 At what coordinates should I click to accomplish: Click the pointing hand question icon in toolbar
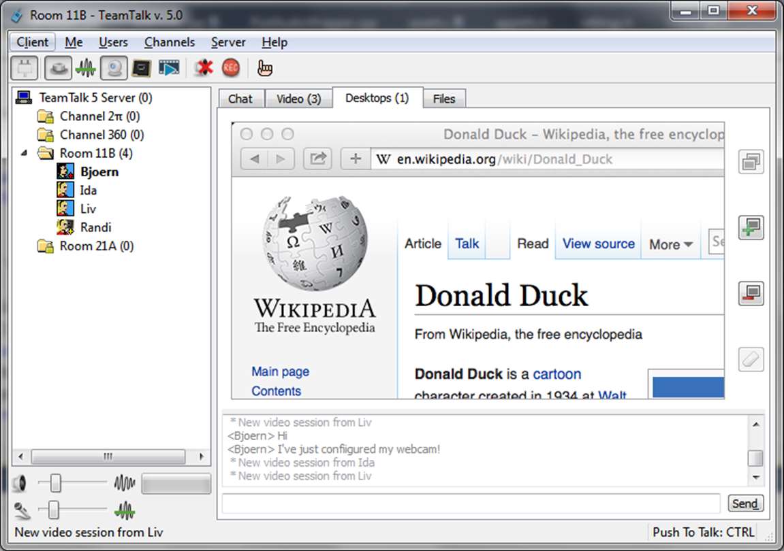264,68
